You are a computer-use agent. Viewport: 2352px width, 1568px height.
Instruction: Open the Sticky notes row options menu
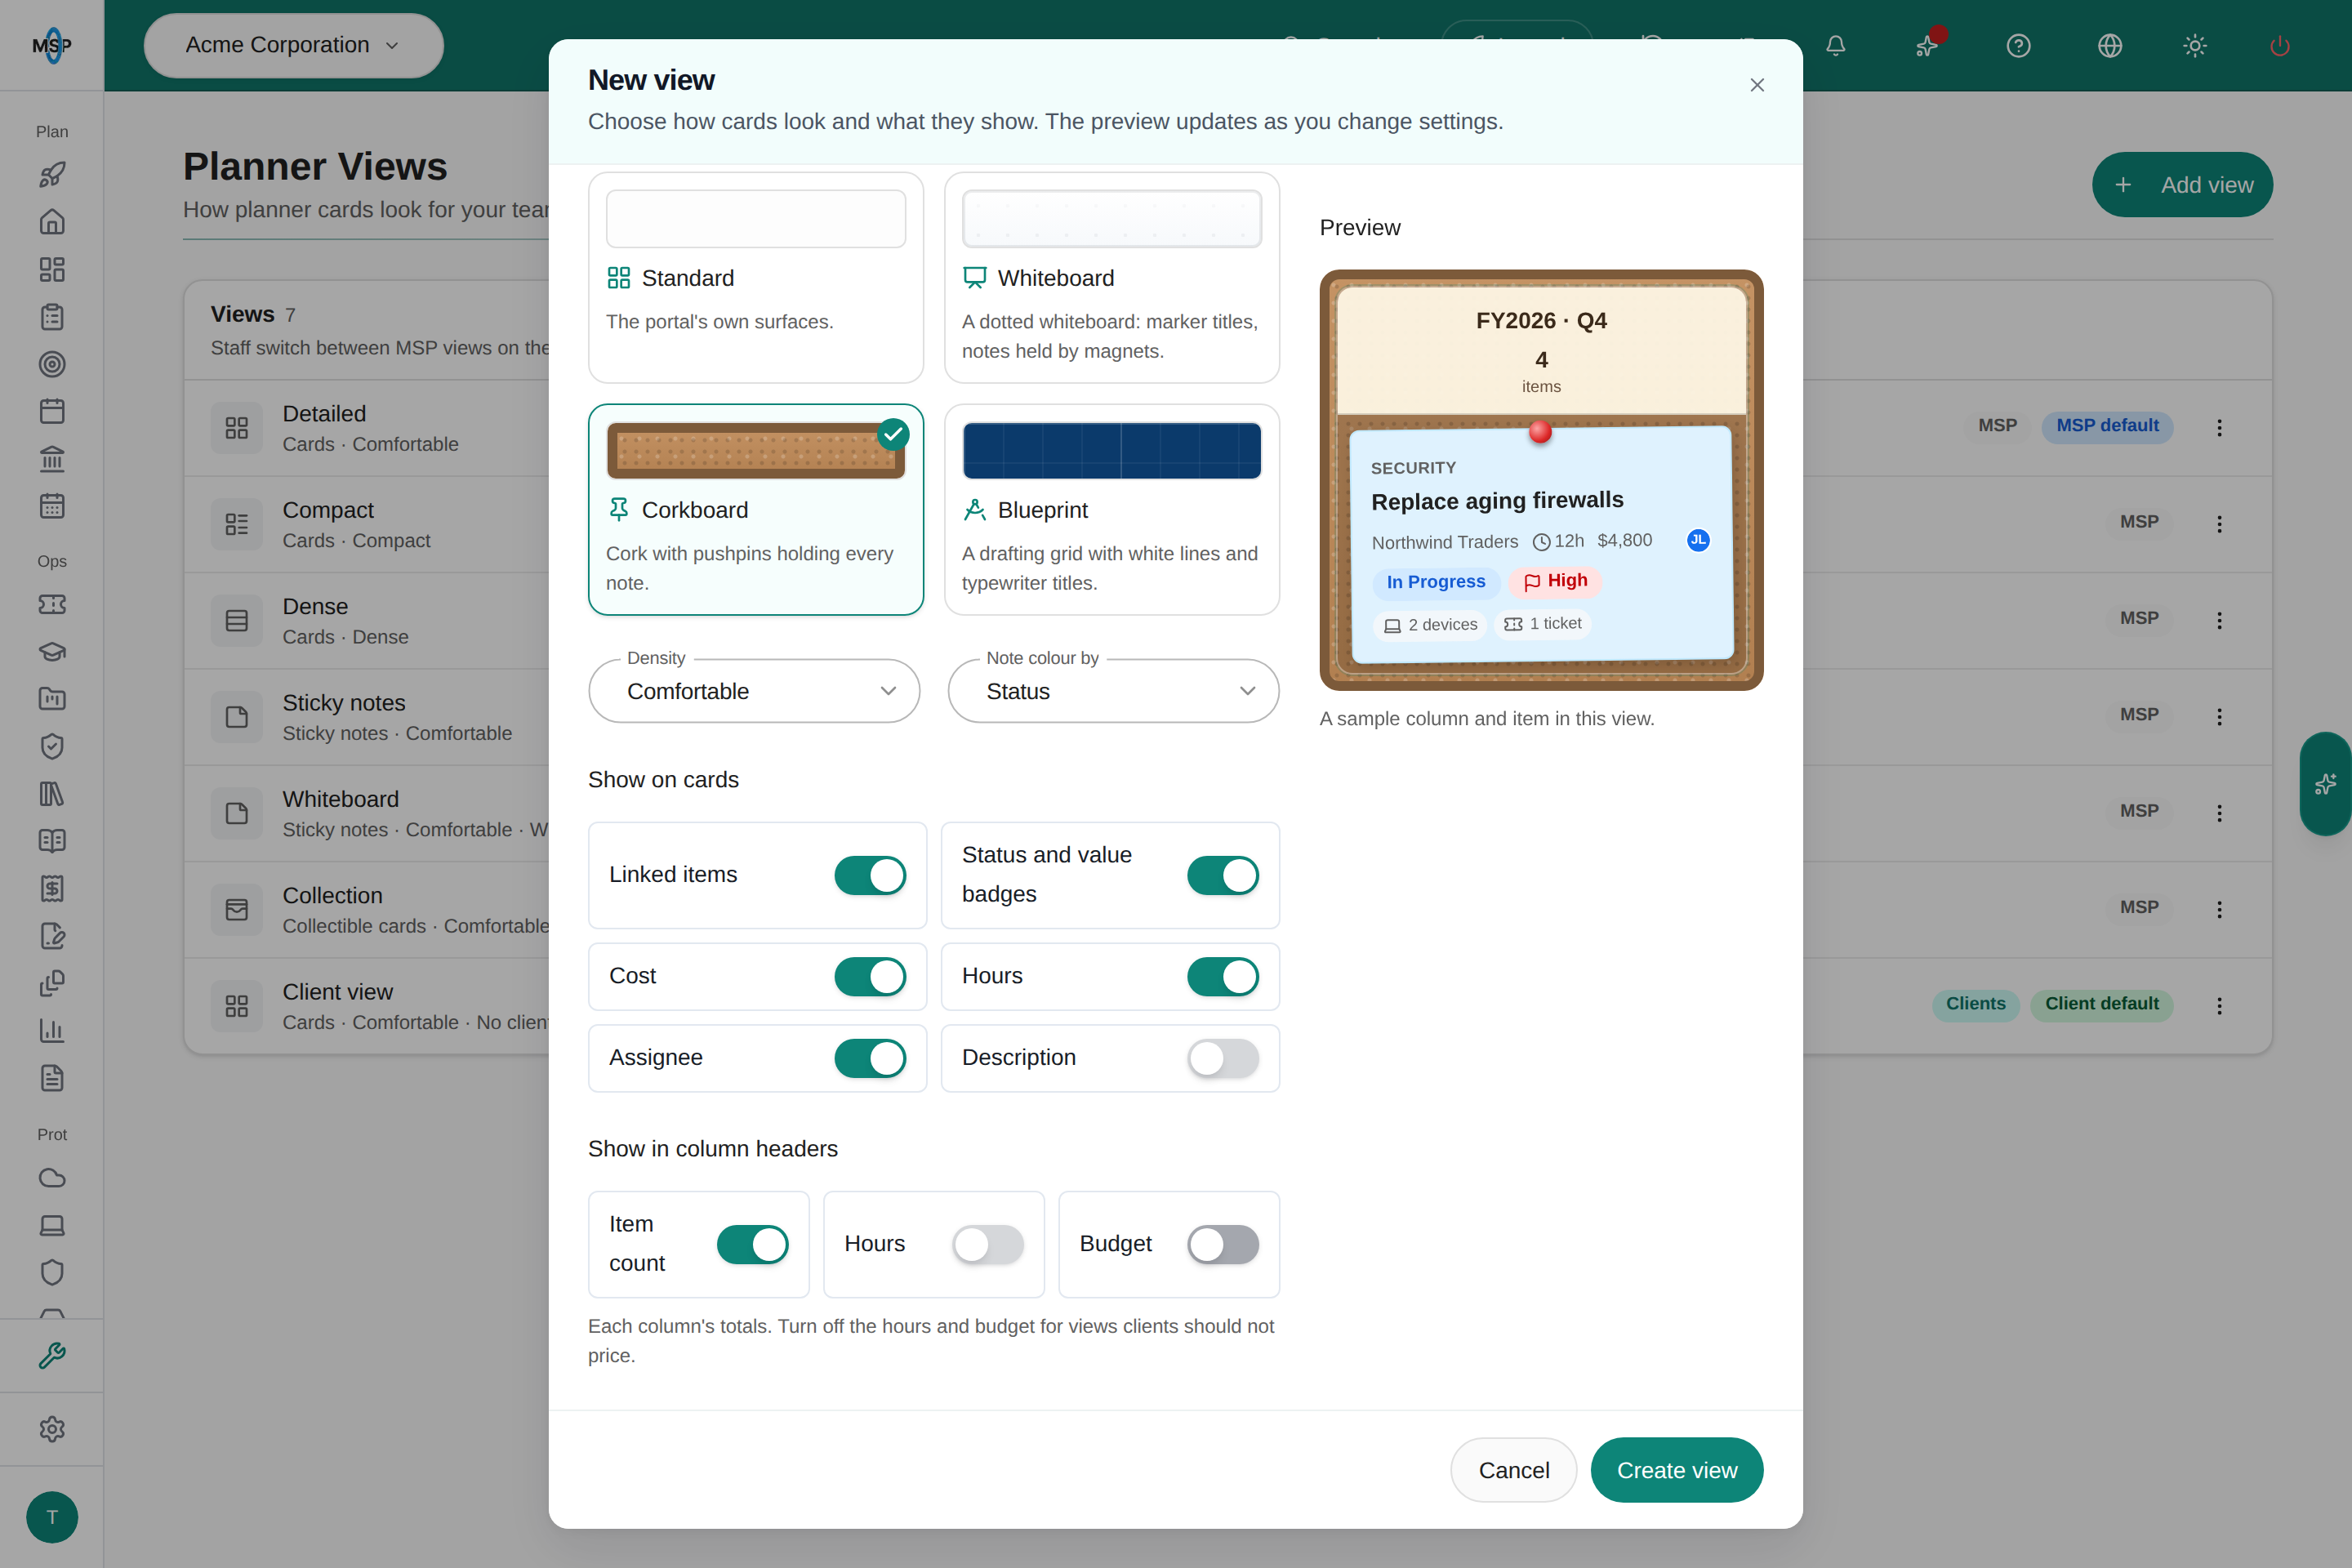pos(2219,717)
